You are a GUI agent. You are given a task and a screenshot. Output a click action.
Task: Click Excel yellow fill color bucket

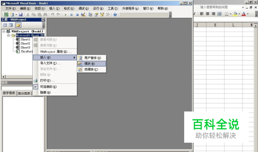235,14
